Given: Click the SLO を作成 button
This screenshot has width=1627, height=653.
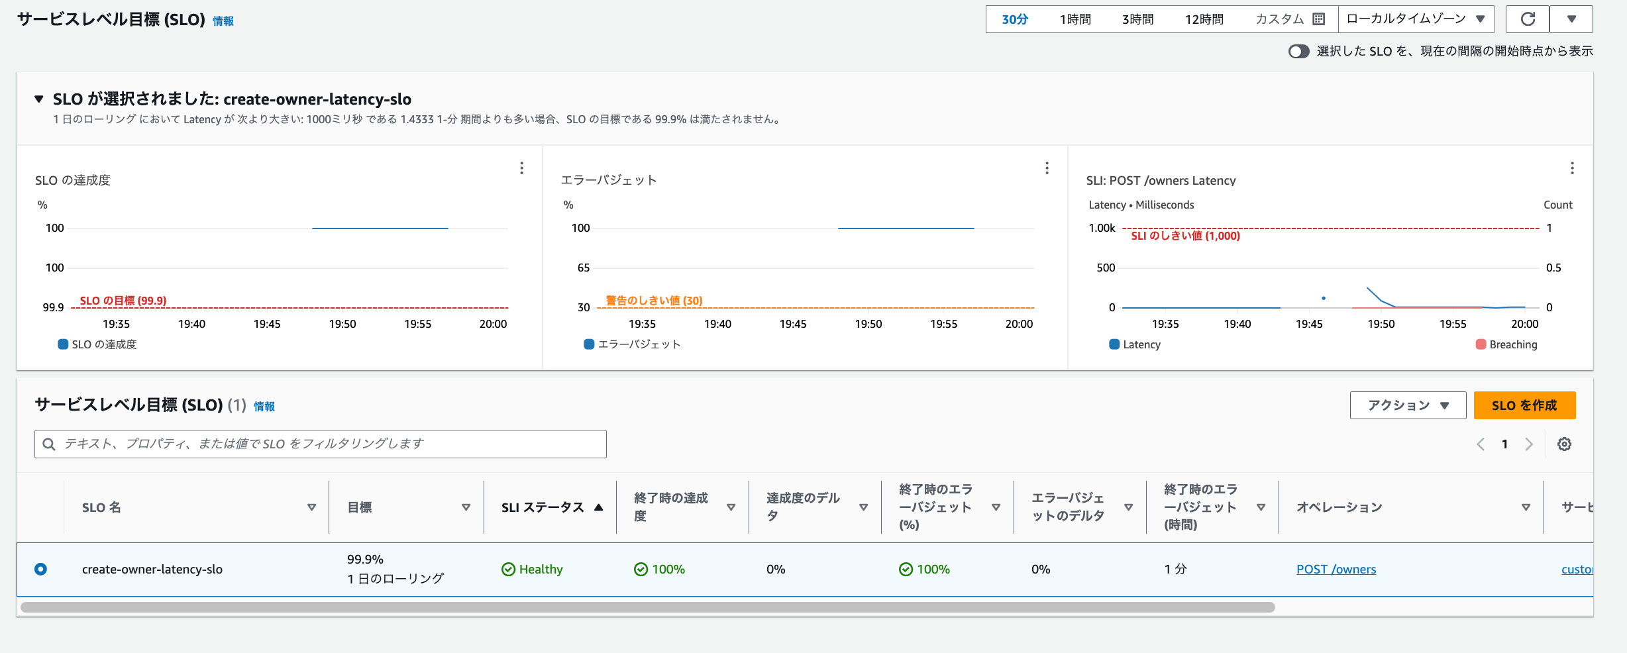Looking at the screenshot, I should (1524, 405).
